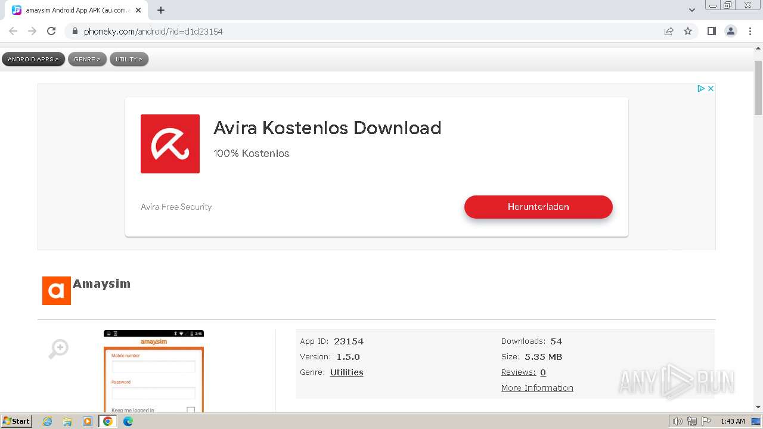Select size value 5.35 MB

544,357
